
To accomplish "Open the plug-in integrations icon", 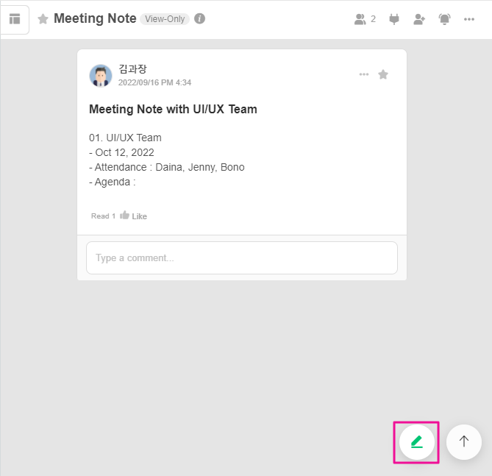I will click(x=394, y=19).
